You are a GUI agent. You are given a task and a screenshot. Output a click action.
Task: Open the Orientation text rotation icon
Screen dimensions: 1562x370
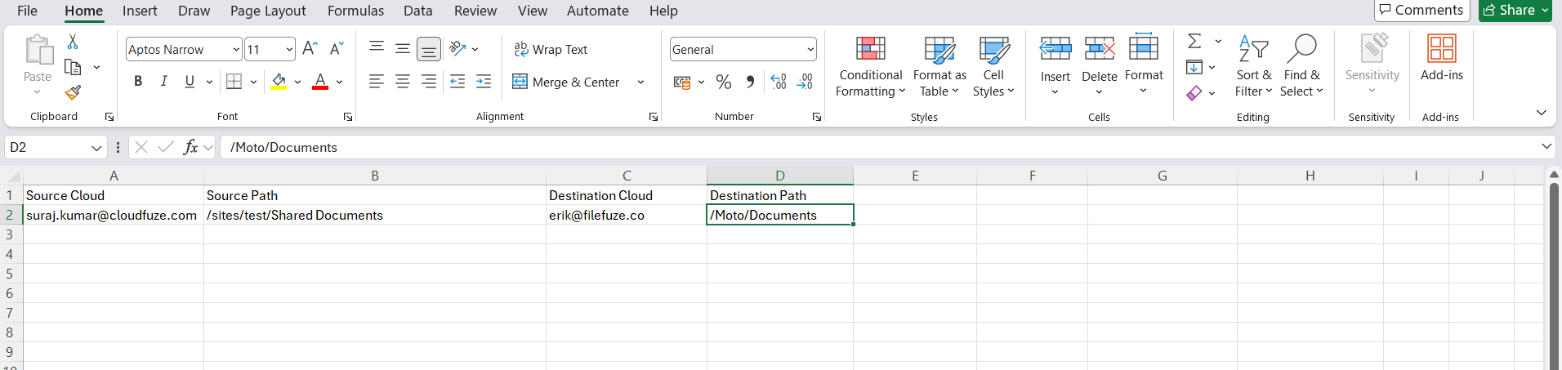coord(457,49)
